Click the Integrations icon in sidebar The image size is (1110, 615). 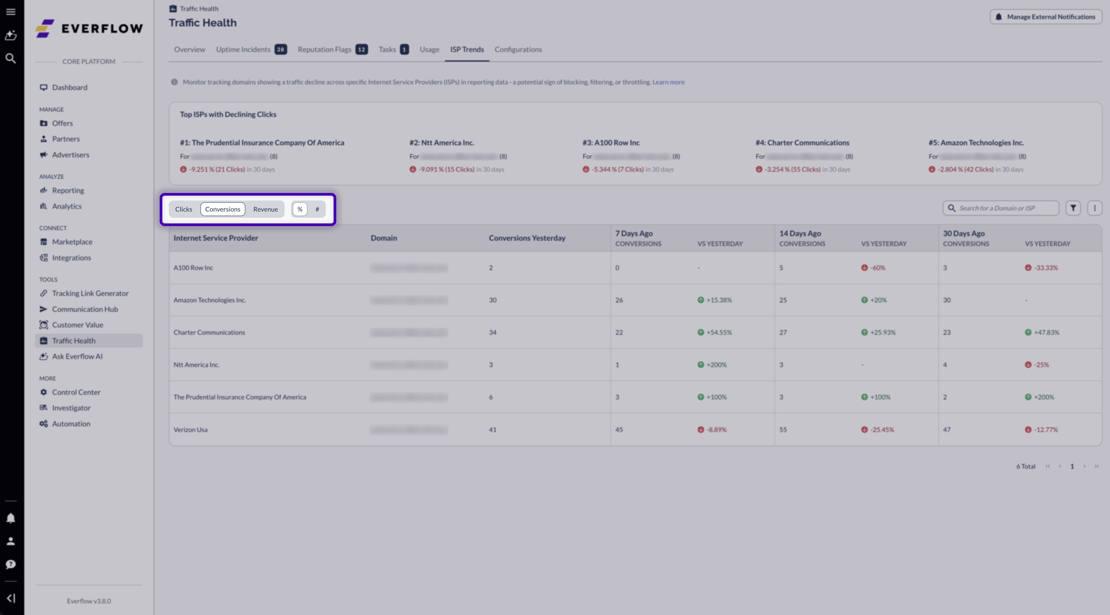[x=43, y=258]
